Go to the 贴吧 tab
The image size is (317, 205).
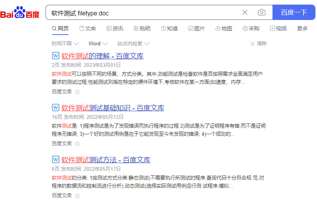142,28
